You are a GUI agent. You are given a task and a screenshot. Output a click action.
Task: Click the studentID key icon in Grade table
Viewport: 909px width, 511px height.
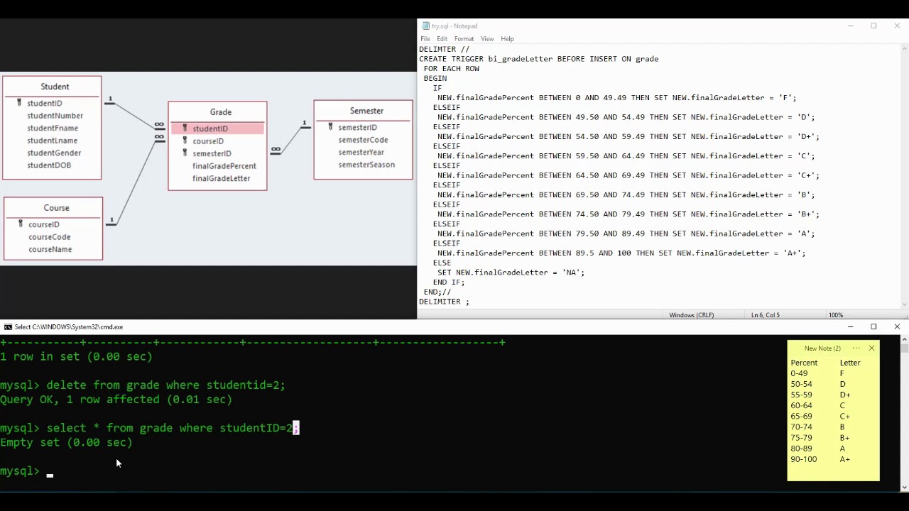pos(185,128)
